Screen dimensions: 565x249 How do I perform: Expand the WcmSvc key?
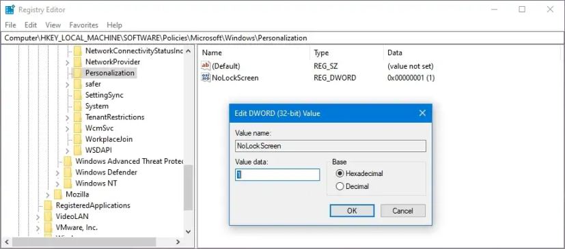click(x=68, y=128)
